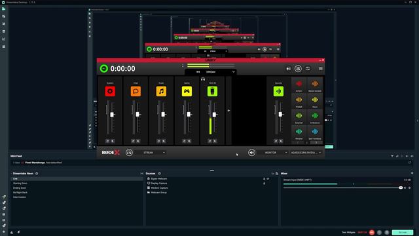419x236 pixels.
Task: Click the Test Widgets button
Action: point(348,232)
